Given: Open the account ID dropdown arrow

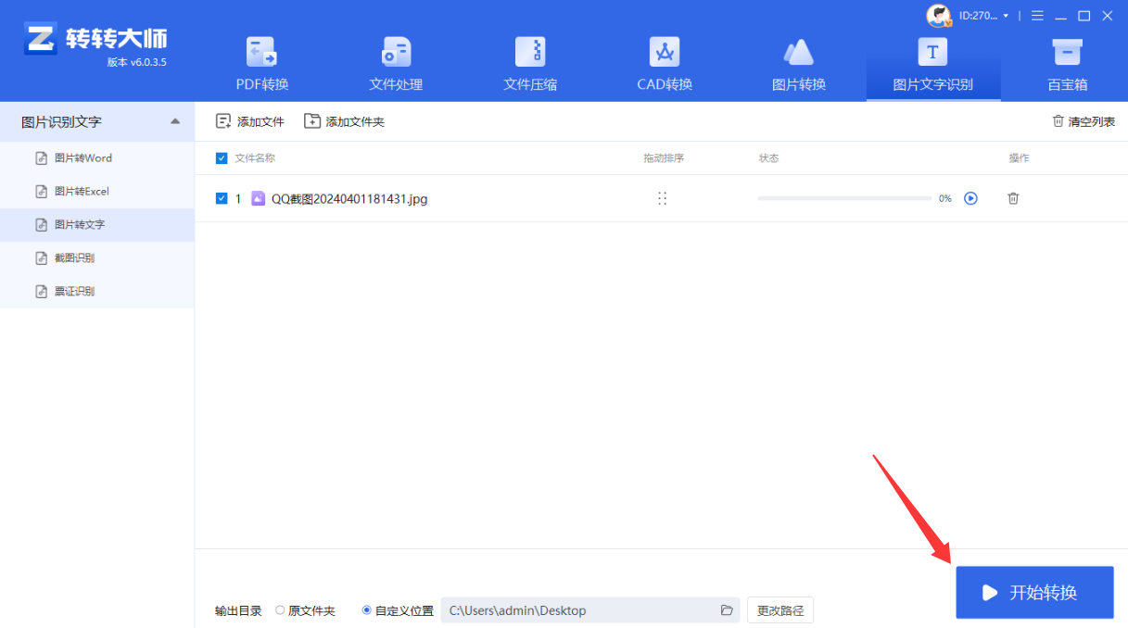Looking at the screenshot, I should pyautogui.click(x=1006, y=16).
